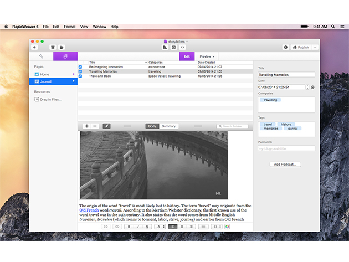Open the font size A dropdown
Image resolution: width=349 pixels, height=262 pixels.
pyautogui.click(x=160, y=227)
